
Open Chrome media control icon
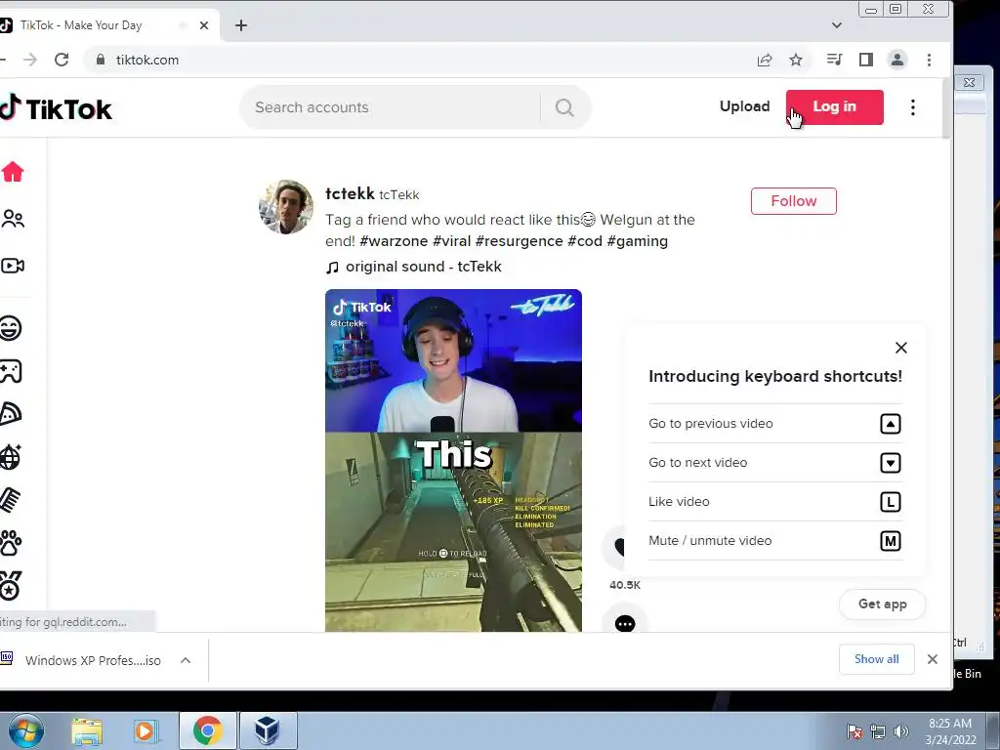[x=834, y=60]
